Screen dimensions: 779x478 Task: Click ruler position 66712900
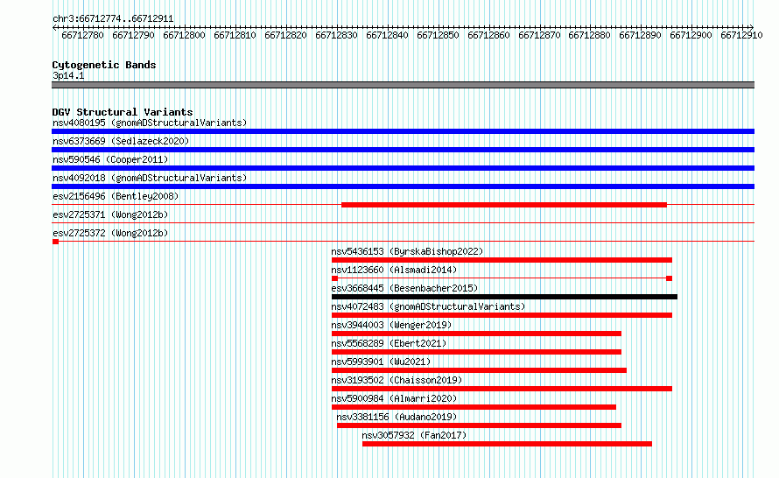(x=691, y=35)
